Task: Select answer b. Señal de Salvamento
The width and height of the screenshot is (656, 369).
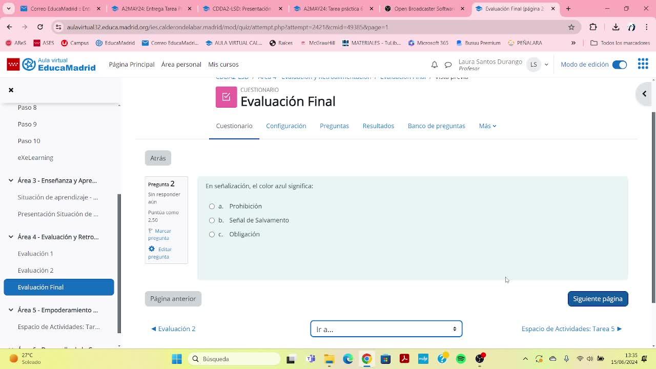Action: click(x=212, y=220)
